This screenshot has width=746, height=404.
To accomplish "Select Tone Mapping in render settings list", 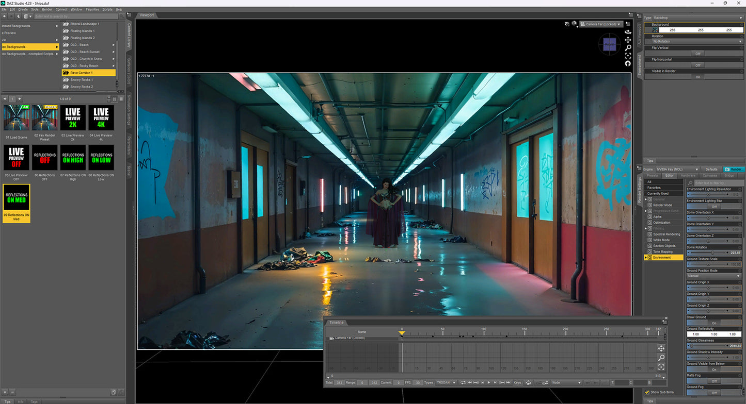I will 663,251.
